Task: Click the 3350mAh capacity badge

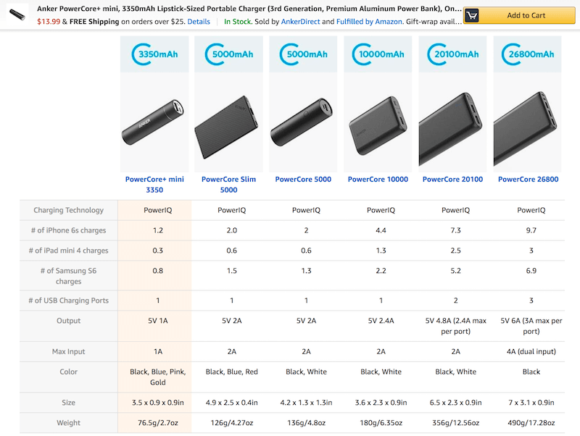Action: tap(154, 54)
